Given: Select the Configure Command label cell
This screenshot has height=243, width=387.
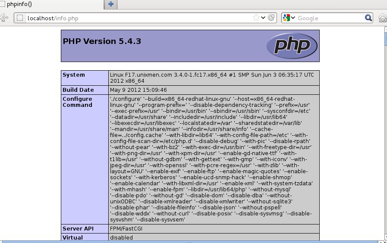Looking at the screenshot, I should [x=85, y=159].
